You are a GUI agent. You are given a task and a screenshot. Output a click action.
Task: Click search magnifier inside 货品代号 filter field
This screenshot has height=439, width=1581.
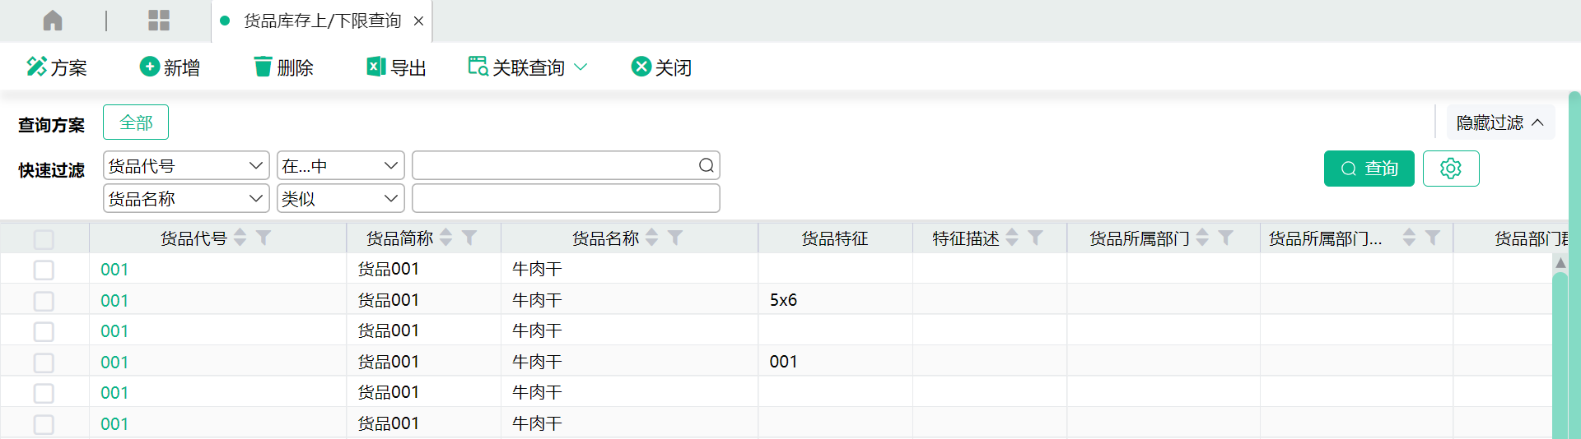706,166
